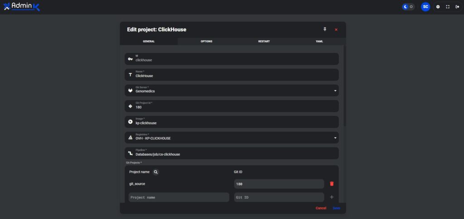Click the empty Project name input
The image size is (464, 219).
(179, 197)
